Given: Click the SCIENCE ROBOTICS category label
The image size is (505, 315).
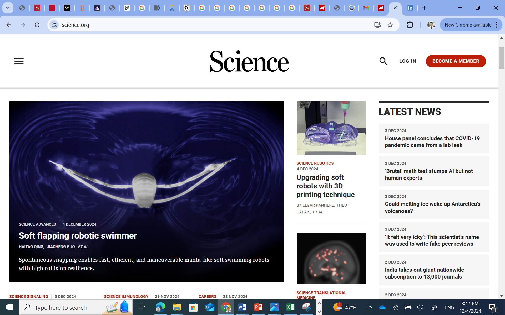Looking at the screenshot, I should [x=315, y=163].
